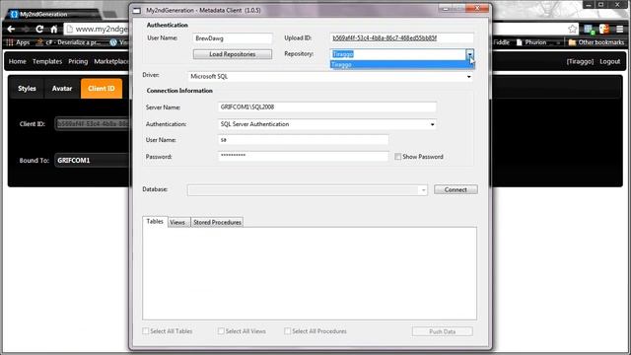
Task: Focus the authentication User Name field
Action: click(x=233, y=38)
